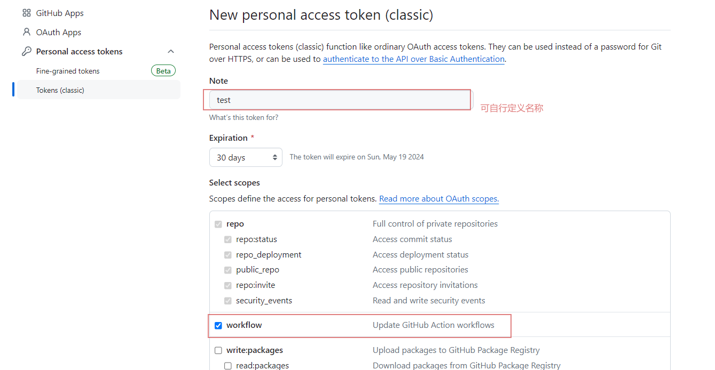The width and height of the screenshot is (715, 370).
Task: Click the Note field containing test
Action: [341, 100]
